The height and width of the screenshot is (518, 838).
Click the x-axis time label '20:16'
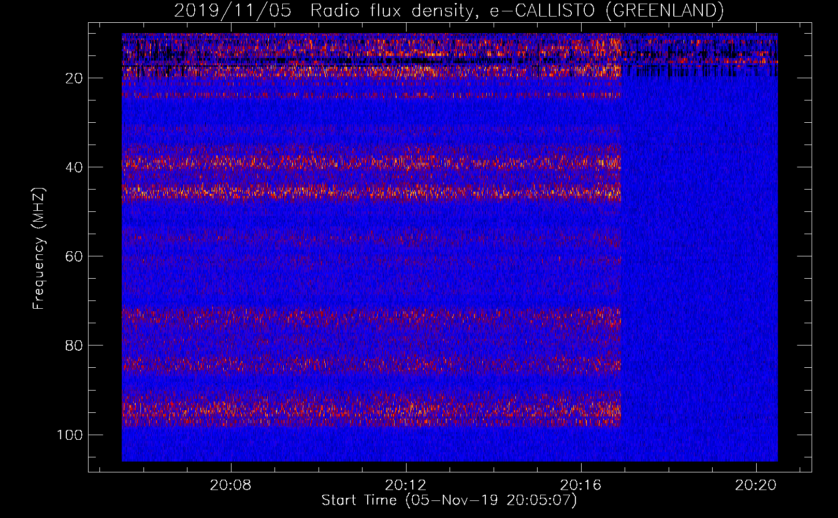[x=581, y=485]
